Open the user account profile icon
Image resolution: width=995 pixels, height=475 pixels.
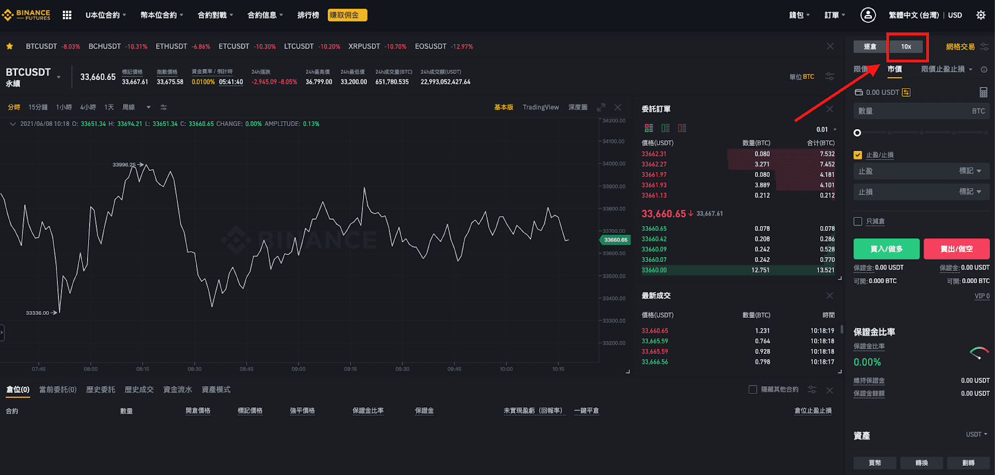pyautogui.click(x=868, y=15)
